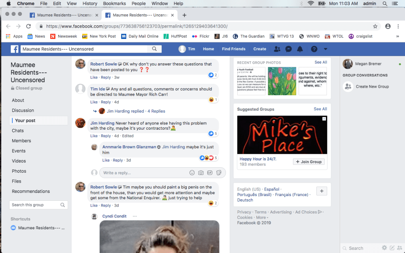Viewport: 405px width, 253px height.
Task: Attach a photo using the camera icon
Action: point(201,173)
